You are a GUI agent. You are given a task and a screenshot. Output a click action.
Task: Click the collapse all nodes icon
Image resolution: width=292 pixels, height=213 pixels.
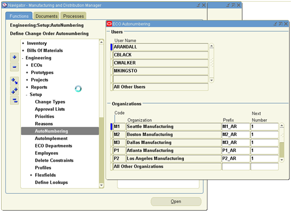click(x=14, y=100)
